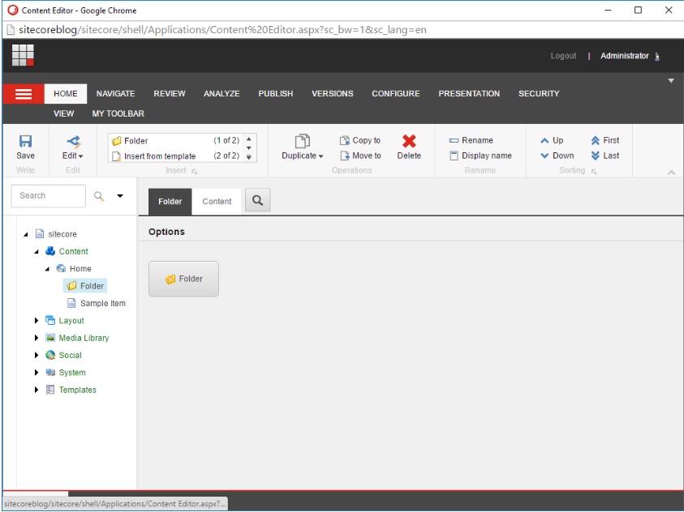Click the Save disk icon
684x512 pixels.
(x=25, y=141)
